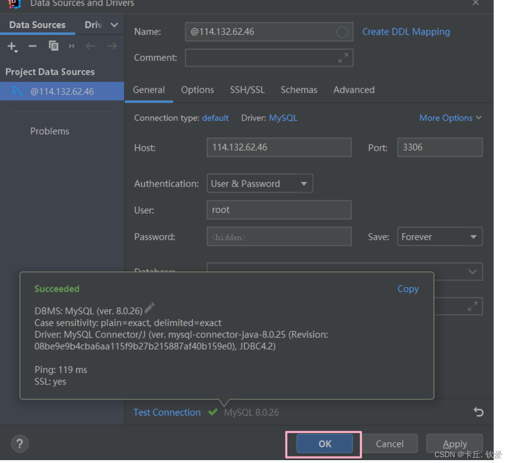
Task: Add a new data source with plus icon
Action: [12, 47]
